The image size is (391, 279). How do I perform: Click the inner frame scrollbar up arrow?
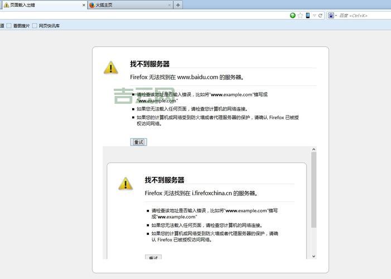pyautogui.click(x=313, y=149)
